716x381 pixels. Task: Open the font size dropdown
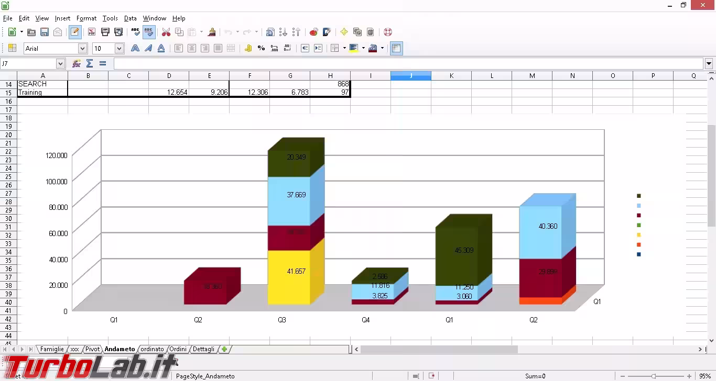point(120,48)
